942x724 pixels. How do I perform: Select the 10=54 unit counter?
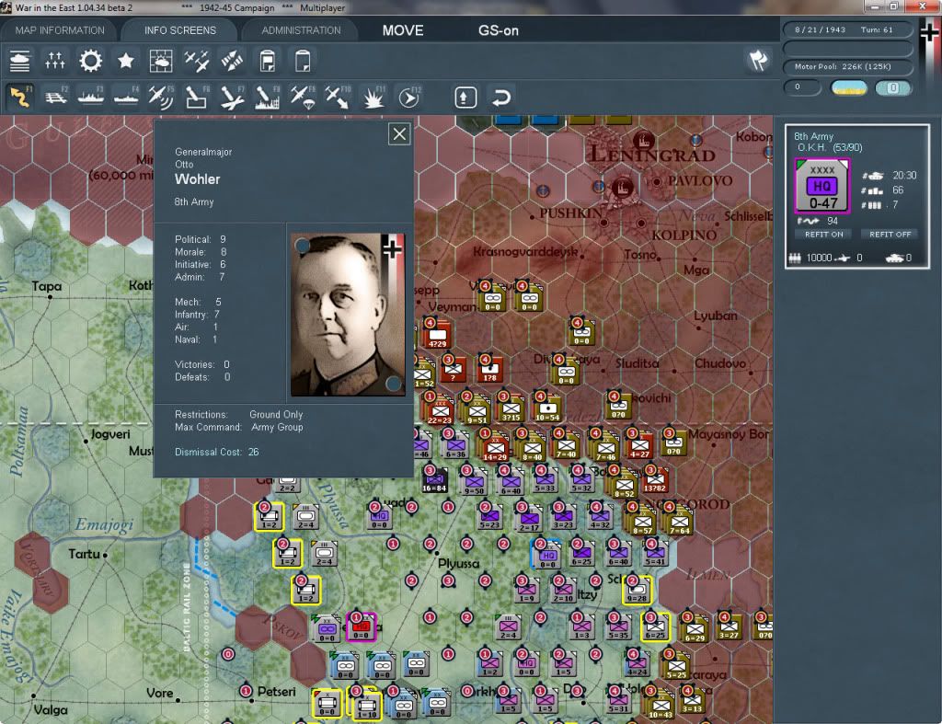(x=546, y=408)
